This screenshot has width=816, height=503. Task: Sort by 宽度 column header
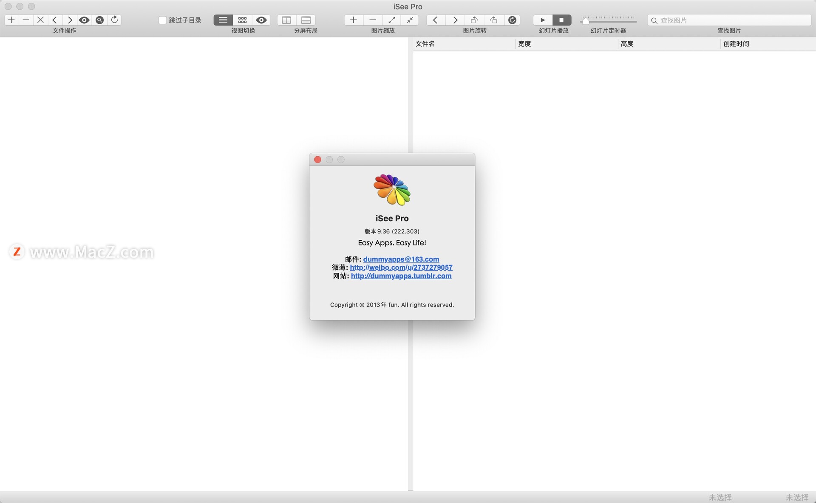pos(567,44)
